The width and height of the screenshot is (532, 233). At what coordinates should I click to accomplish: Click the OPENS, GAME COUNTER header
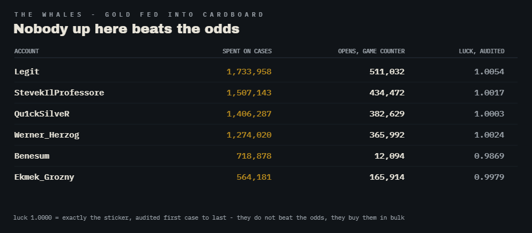click(x=371, y=51)
